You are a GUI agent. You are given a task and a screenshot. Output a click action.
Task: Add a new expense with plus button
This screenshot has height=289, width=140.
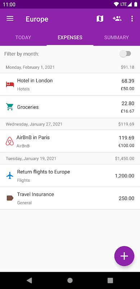(x=125, y=256)
